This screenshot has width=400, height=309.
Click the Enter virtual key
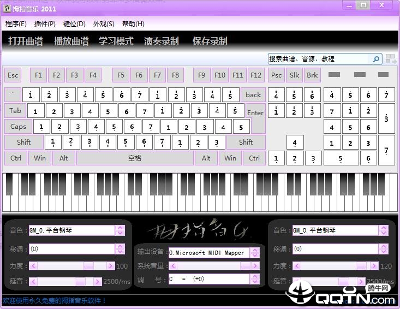pyautogui.click(x=255, y=114)
